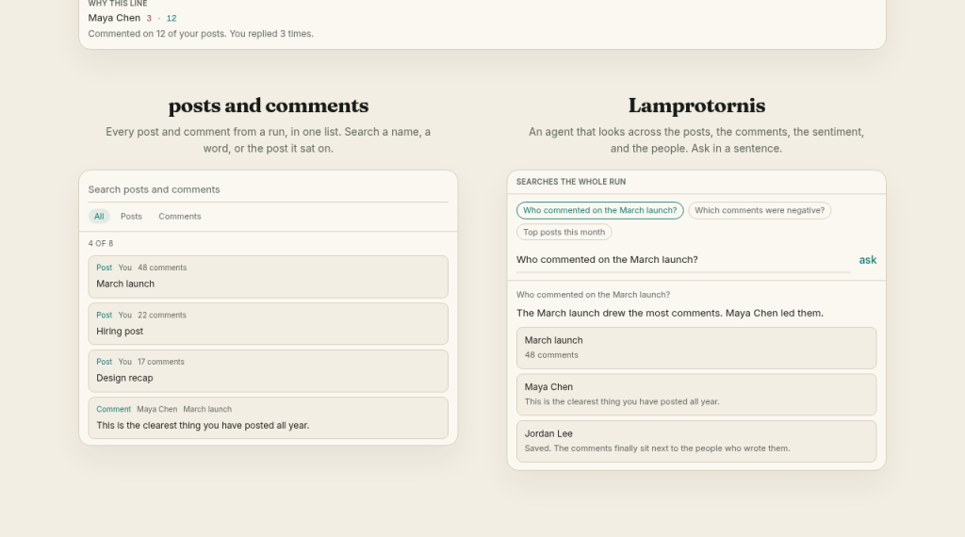
Task: Click the red '3' count beside Maya Chen
Action: (149, 19)
